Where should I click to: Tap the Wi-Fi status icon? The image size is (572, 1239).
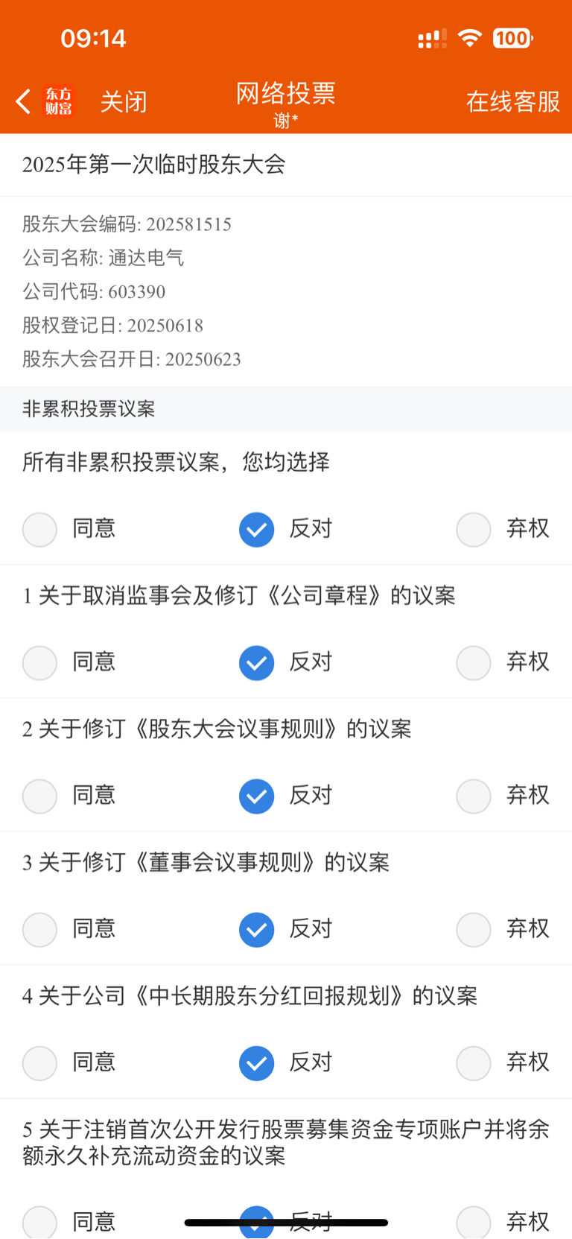tap(469, 38)
